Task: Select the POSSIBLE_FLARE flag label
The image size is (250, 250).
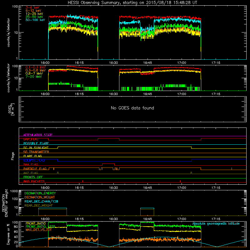Action: coord(36,143)
